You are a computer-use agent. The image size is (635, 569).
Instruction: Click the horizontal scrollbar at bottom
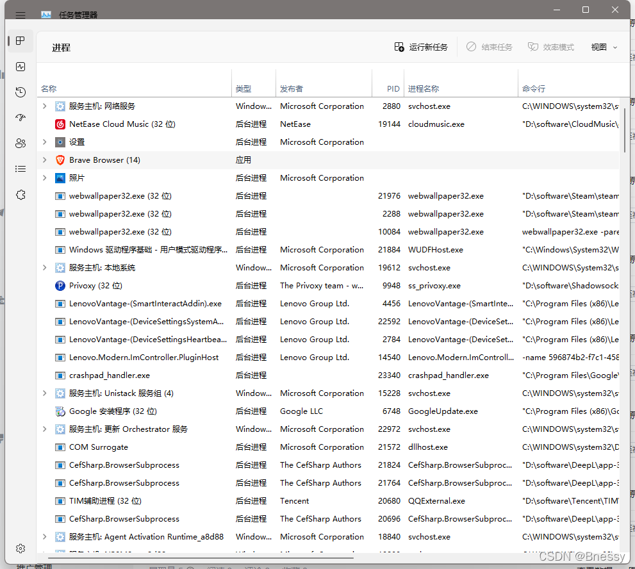click(200, 557)
